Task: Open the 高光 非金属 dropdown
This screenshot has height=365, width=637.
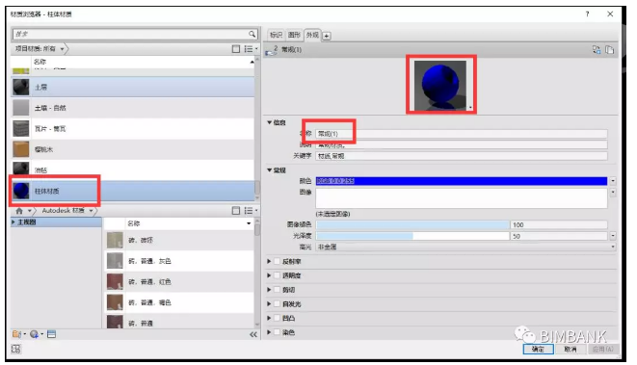Action: pos(465,247)
